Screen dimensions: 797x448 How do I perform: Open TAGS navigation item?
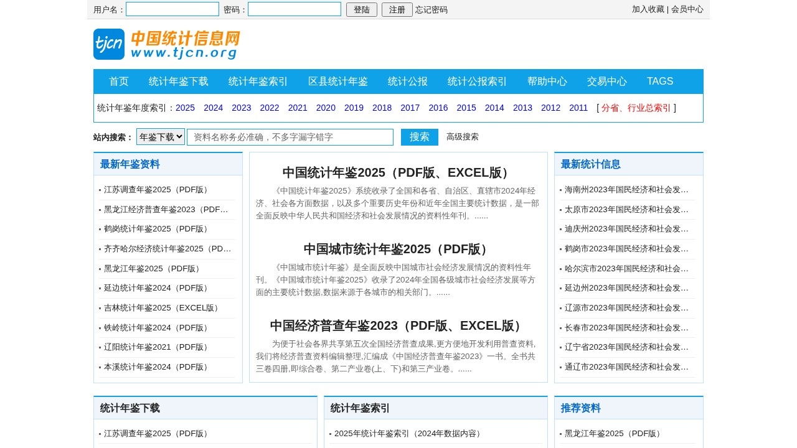(660, 82)
